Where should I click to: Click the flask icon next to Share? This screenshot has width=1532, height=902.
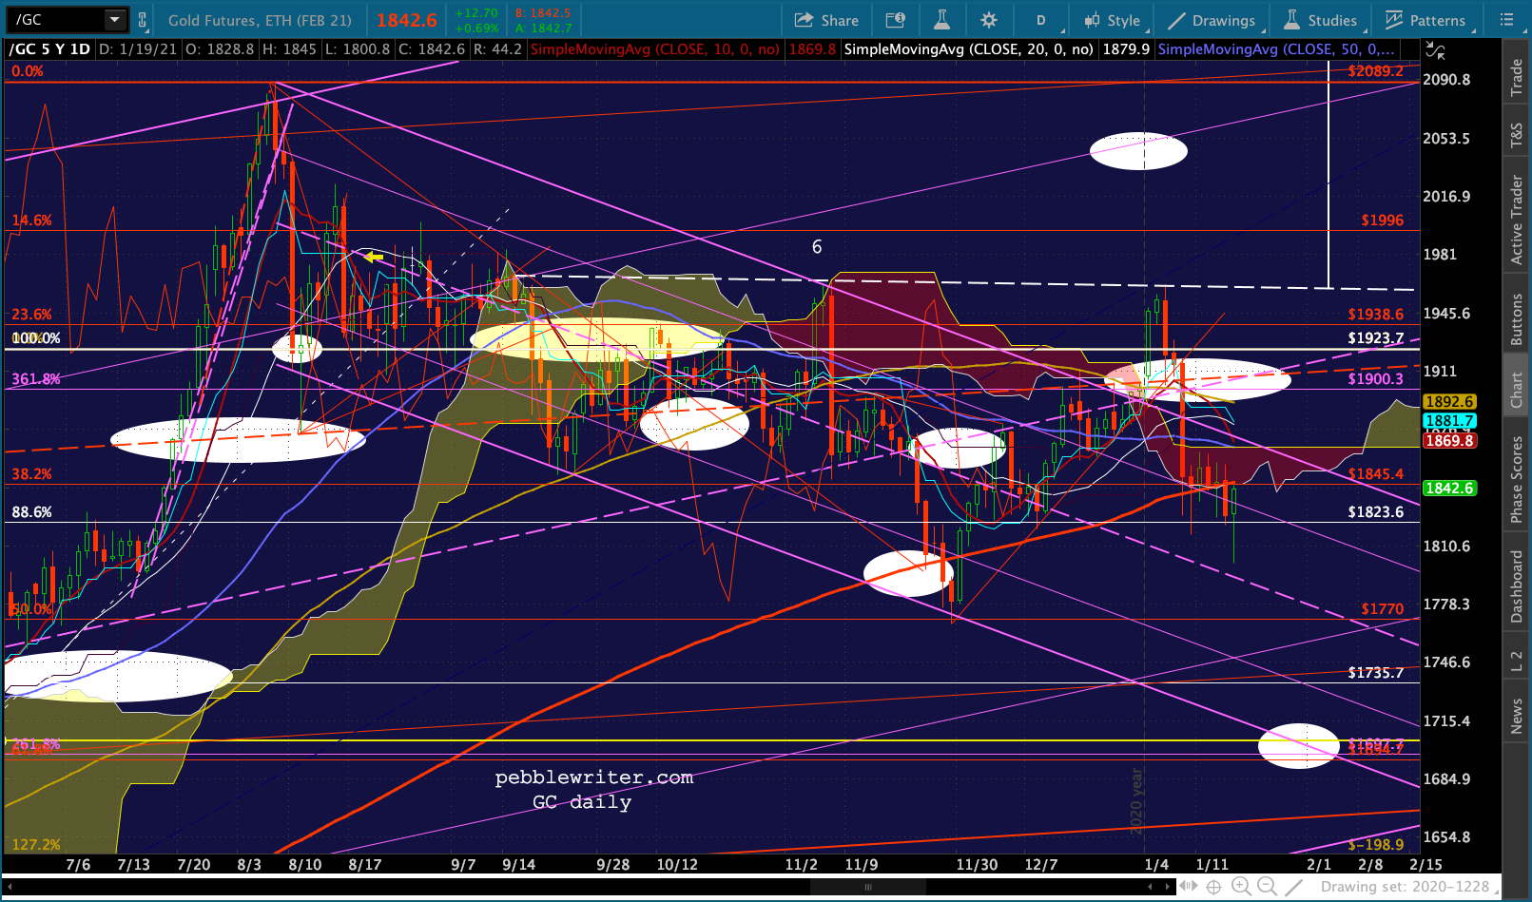[941, 20]
